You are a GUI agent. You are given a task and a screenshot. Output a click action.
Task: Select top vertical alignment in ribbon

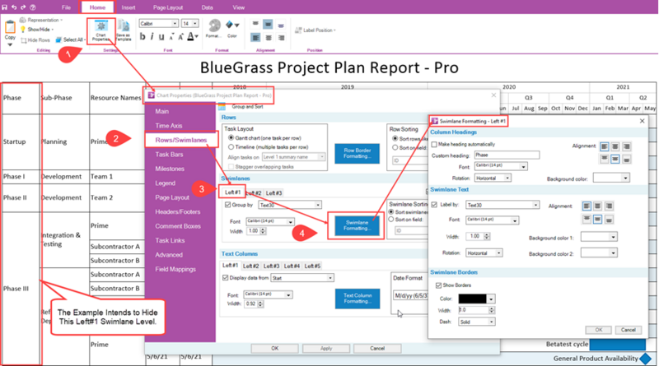255,25
